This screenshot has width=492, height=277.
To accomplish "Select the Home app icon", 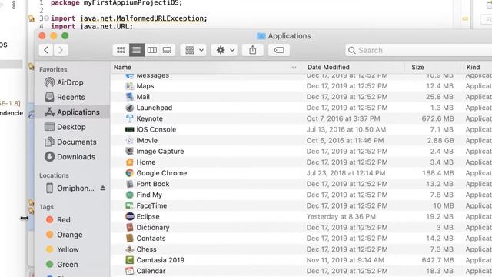I will click(x=130, y=162).
